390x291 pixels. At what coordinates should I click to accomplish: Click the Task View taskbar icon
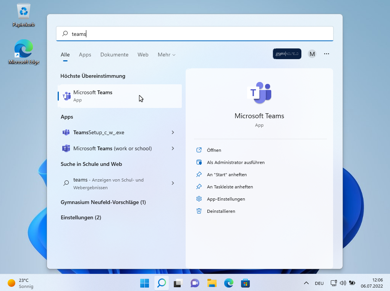tap(178, 283)
